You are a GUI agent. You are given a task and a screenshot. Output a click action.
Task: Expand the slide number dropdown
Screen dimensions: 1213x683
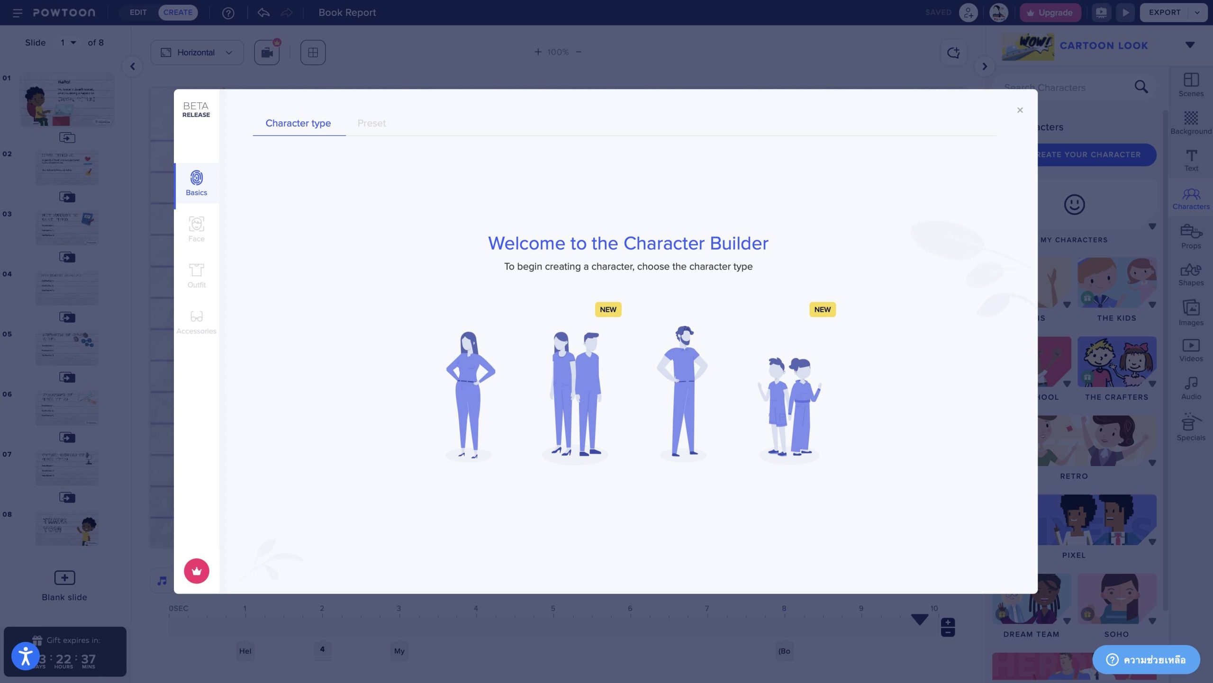pyautogui.click(x=69, y=43)
